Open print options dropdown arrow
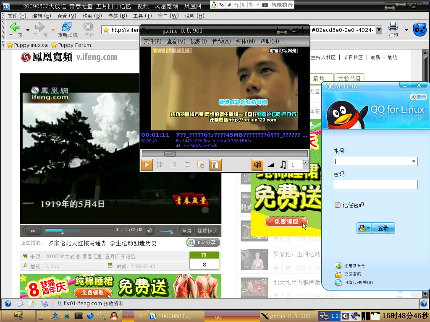Screen dimensions: 430x322 pyautogui.click(x=406, y=30)
